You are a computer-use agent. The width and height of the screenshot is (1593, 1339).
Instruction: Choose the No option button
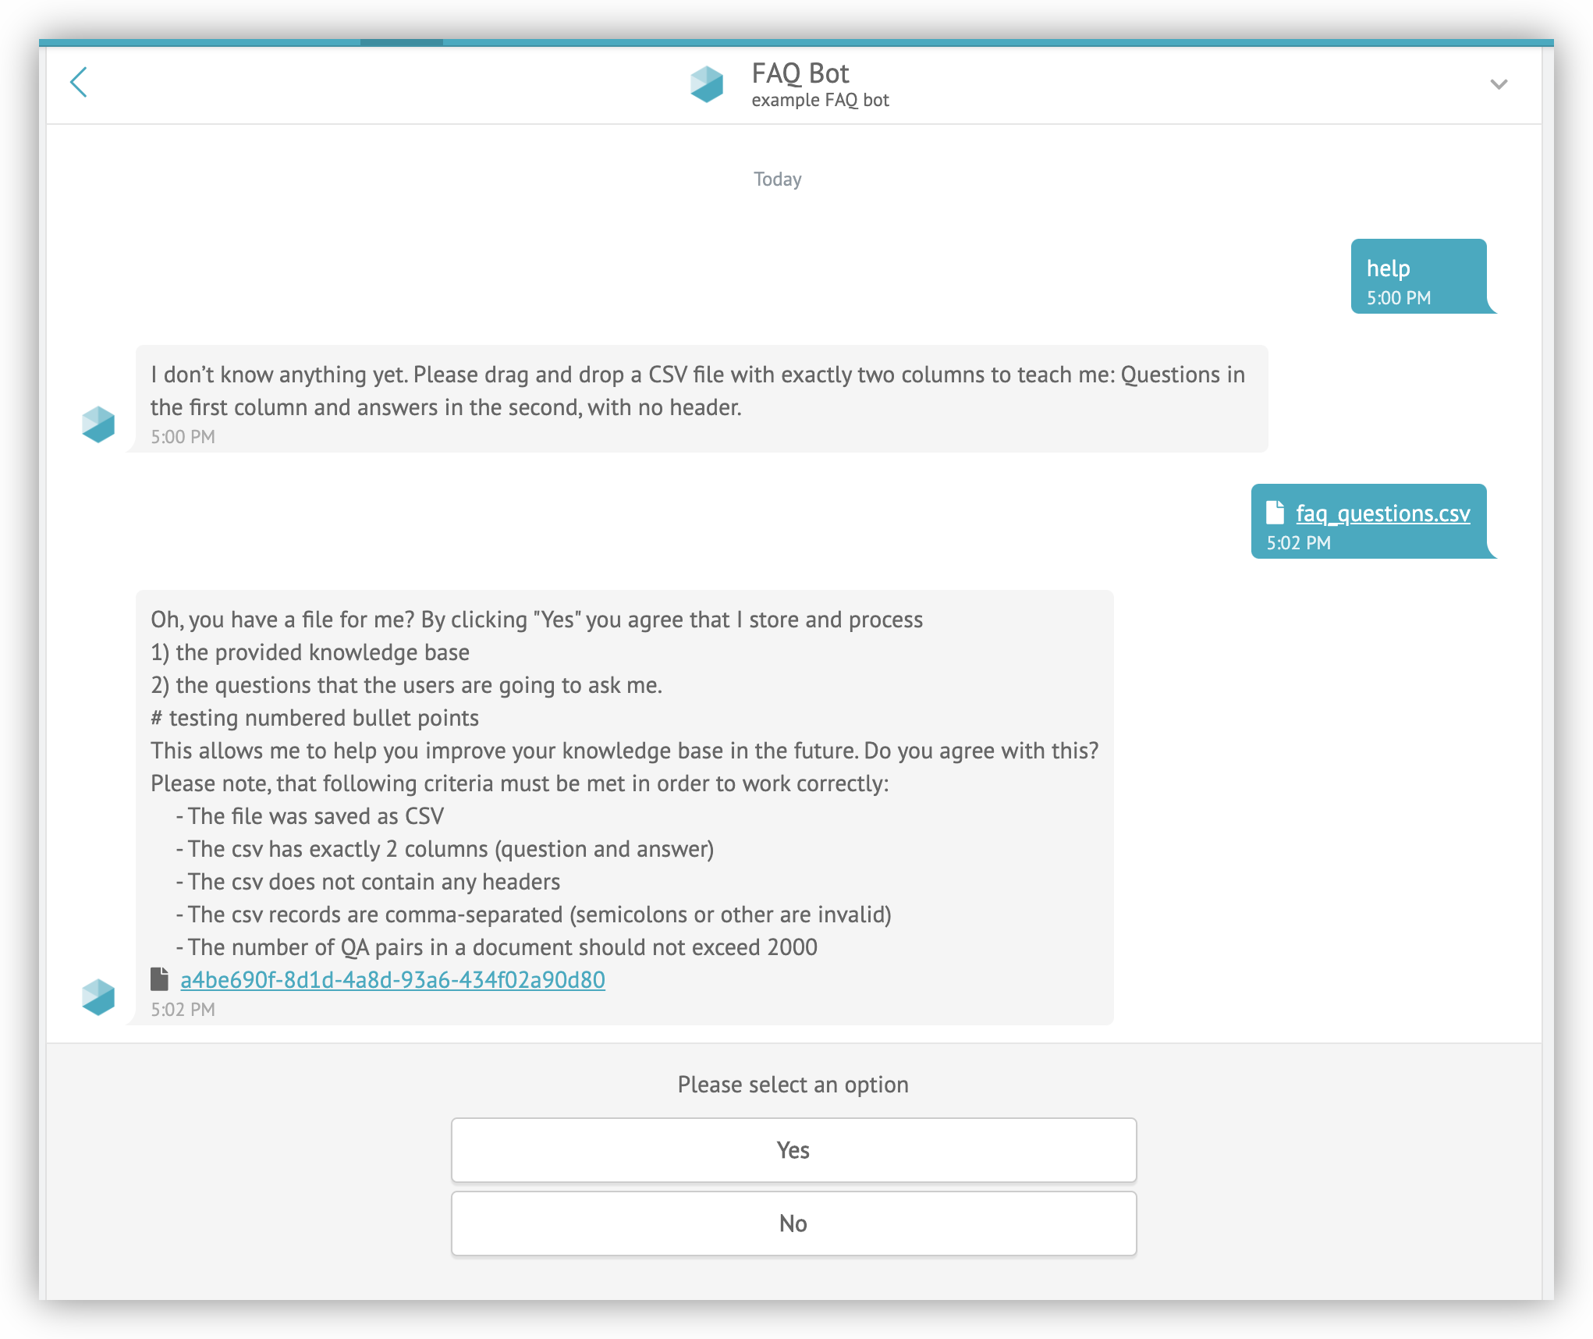coord(793,1224)
